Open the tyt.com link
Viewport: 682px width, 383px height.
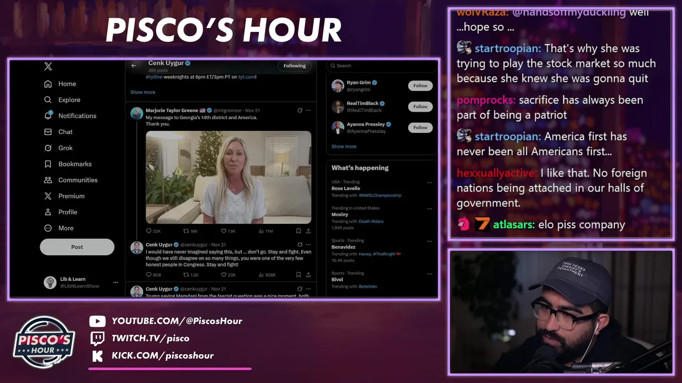(x=247, y=77)
